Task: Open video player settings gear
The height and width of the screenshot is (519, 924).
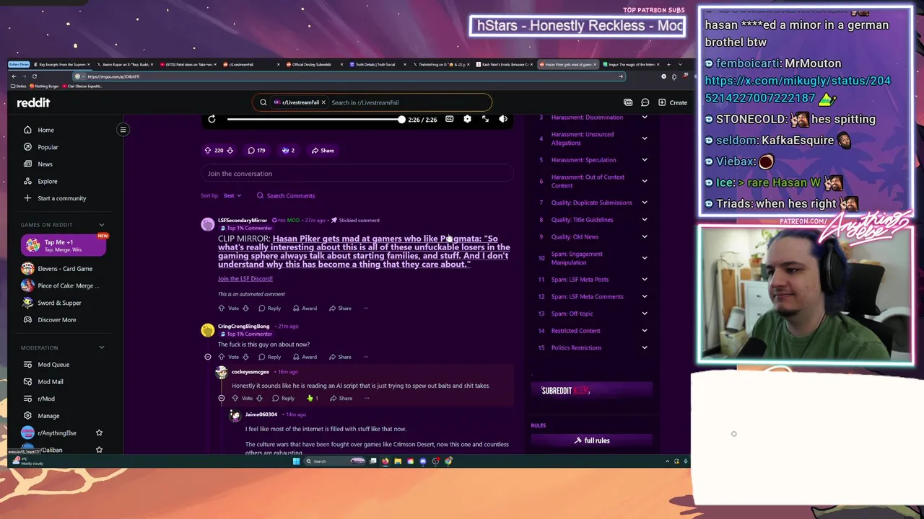Action: pos(467,119)
